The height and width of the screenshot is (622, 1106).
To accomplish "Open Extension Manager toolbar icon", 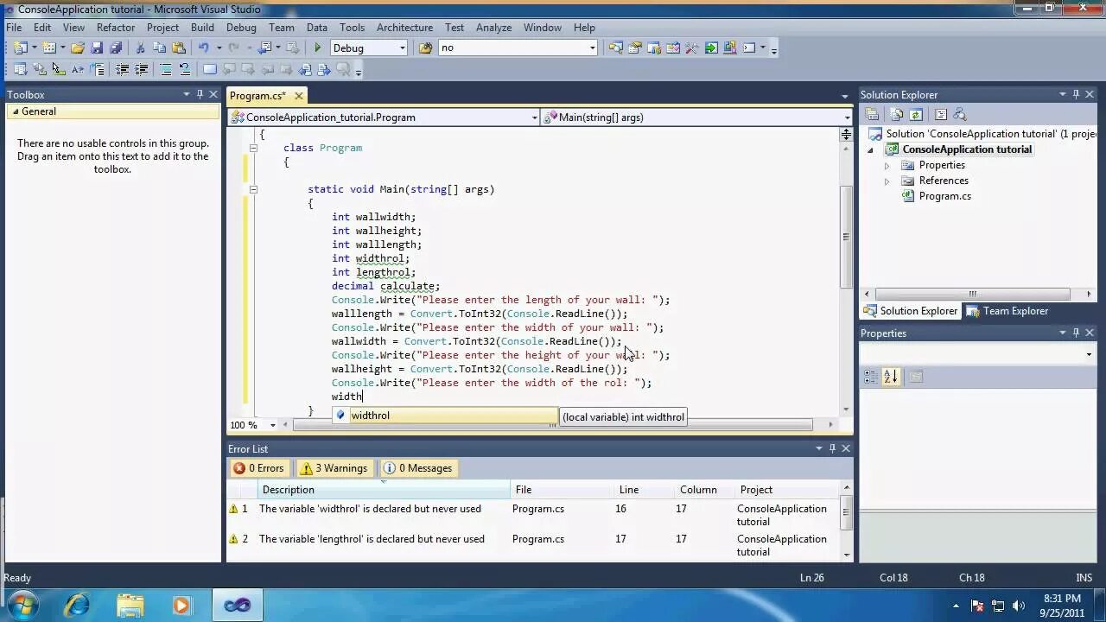I will [x=730, y=48].
